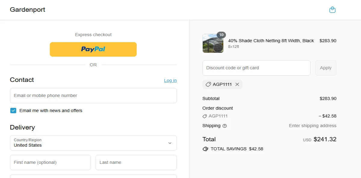
Task: Click the Apply discount button
Action: click(x=326, y=68)
